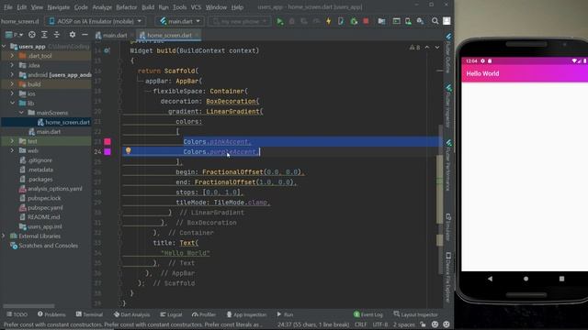The height and width of the screenshot is (330, 588).
Task: Open the Terminal tool window
Action: click(x=89, y=314)
